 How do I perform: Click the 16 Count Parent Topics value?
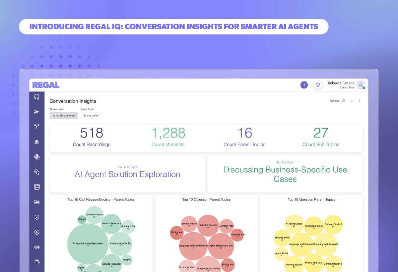[x=244, y=133]
